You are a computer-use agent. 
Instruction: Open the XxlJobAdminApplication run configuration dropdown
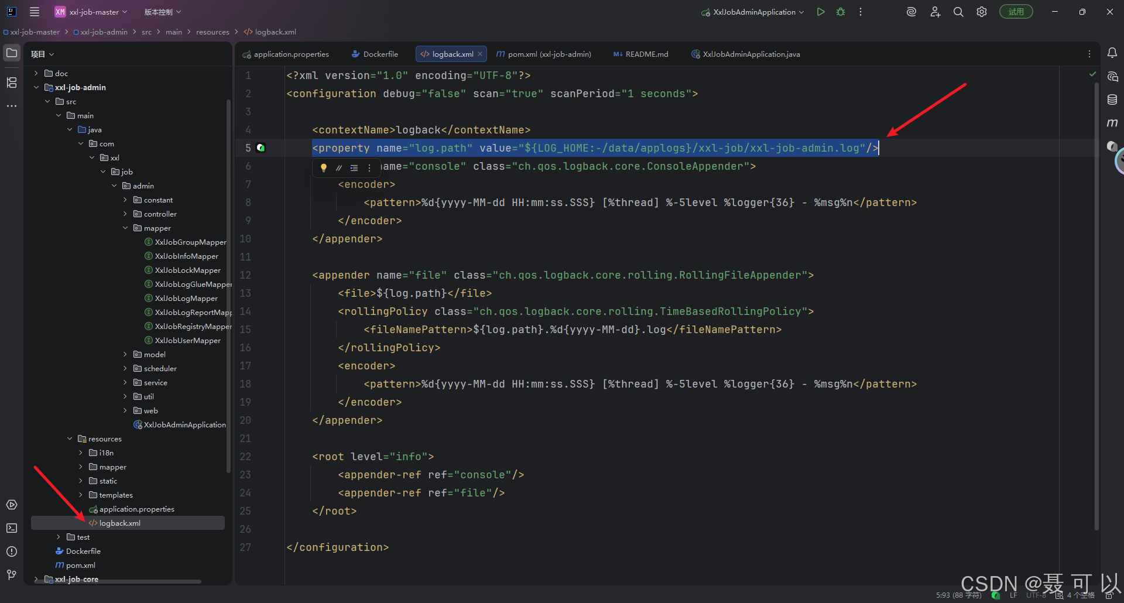(753, 12)
